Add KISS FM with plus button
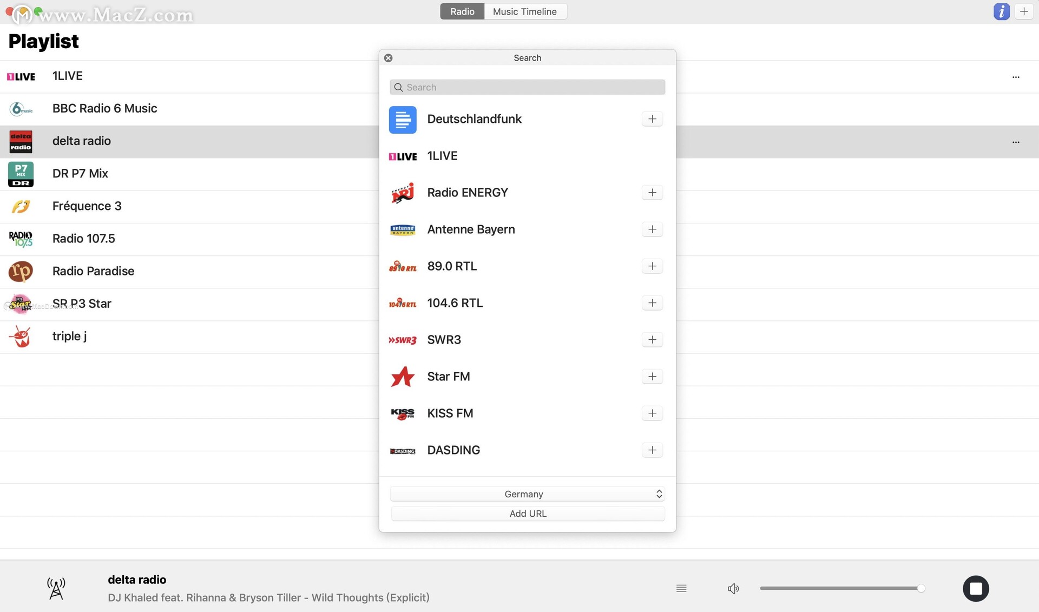Screen dimensions: 1039x612 point(652,413)
